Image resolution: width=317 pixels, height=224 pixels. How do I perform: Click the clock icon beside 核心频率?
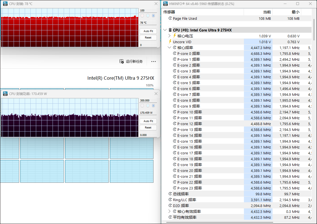[175, 47]
